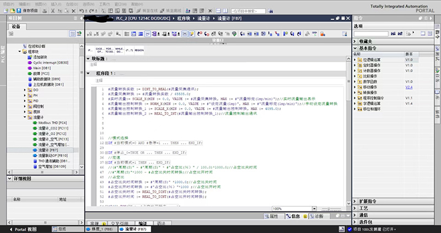
Task: Insert an IF statement from the favorites bar
Action: point(91,50)
